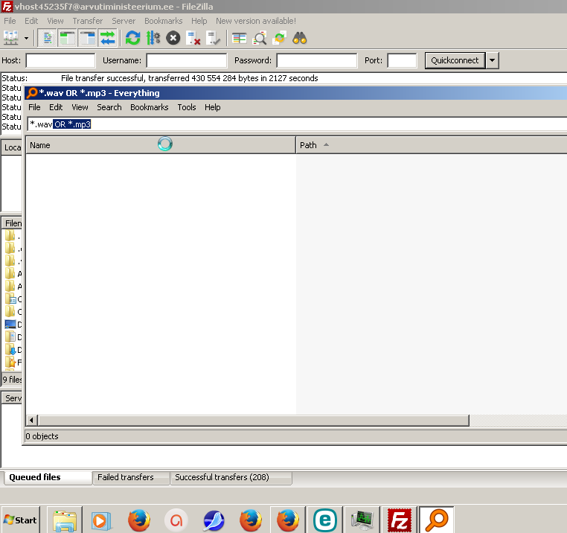Open Windows Explorer from taskbar
This screenshot has height=533, width=567.
(x=65, y=520)
